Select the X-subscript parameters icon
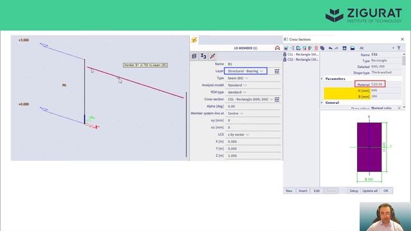The height and width of the screenshot is (231, 411). tap(204, 56)
